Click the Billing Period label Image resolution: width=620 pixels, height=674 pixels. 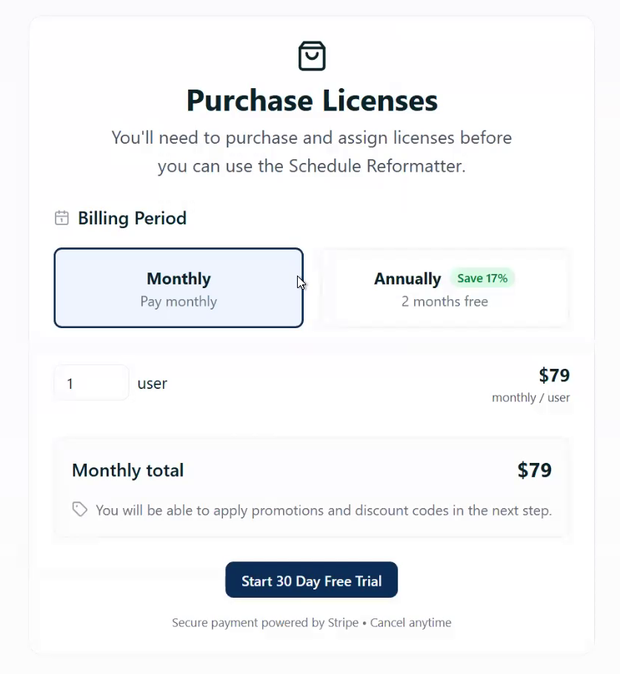pyautogui.click(x=132, y=218)
